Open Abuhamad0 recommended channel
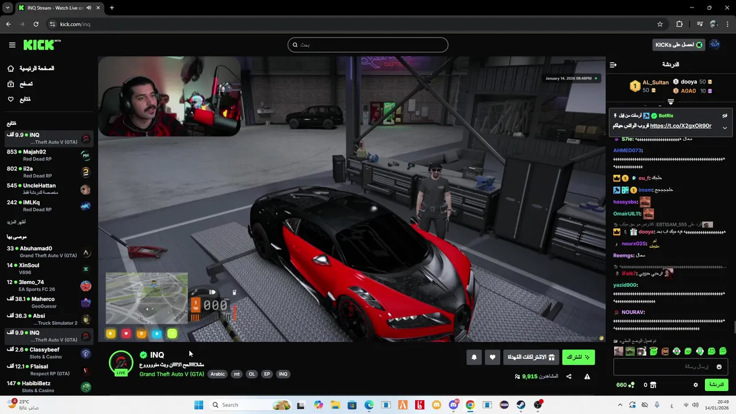 (49, 252)
